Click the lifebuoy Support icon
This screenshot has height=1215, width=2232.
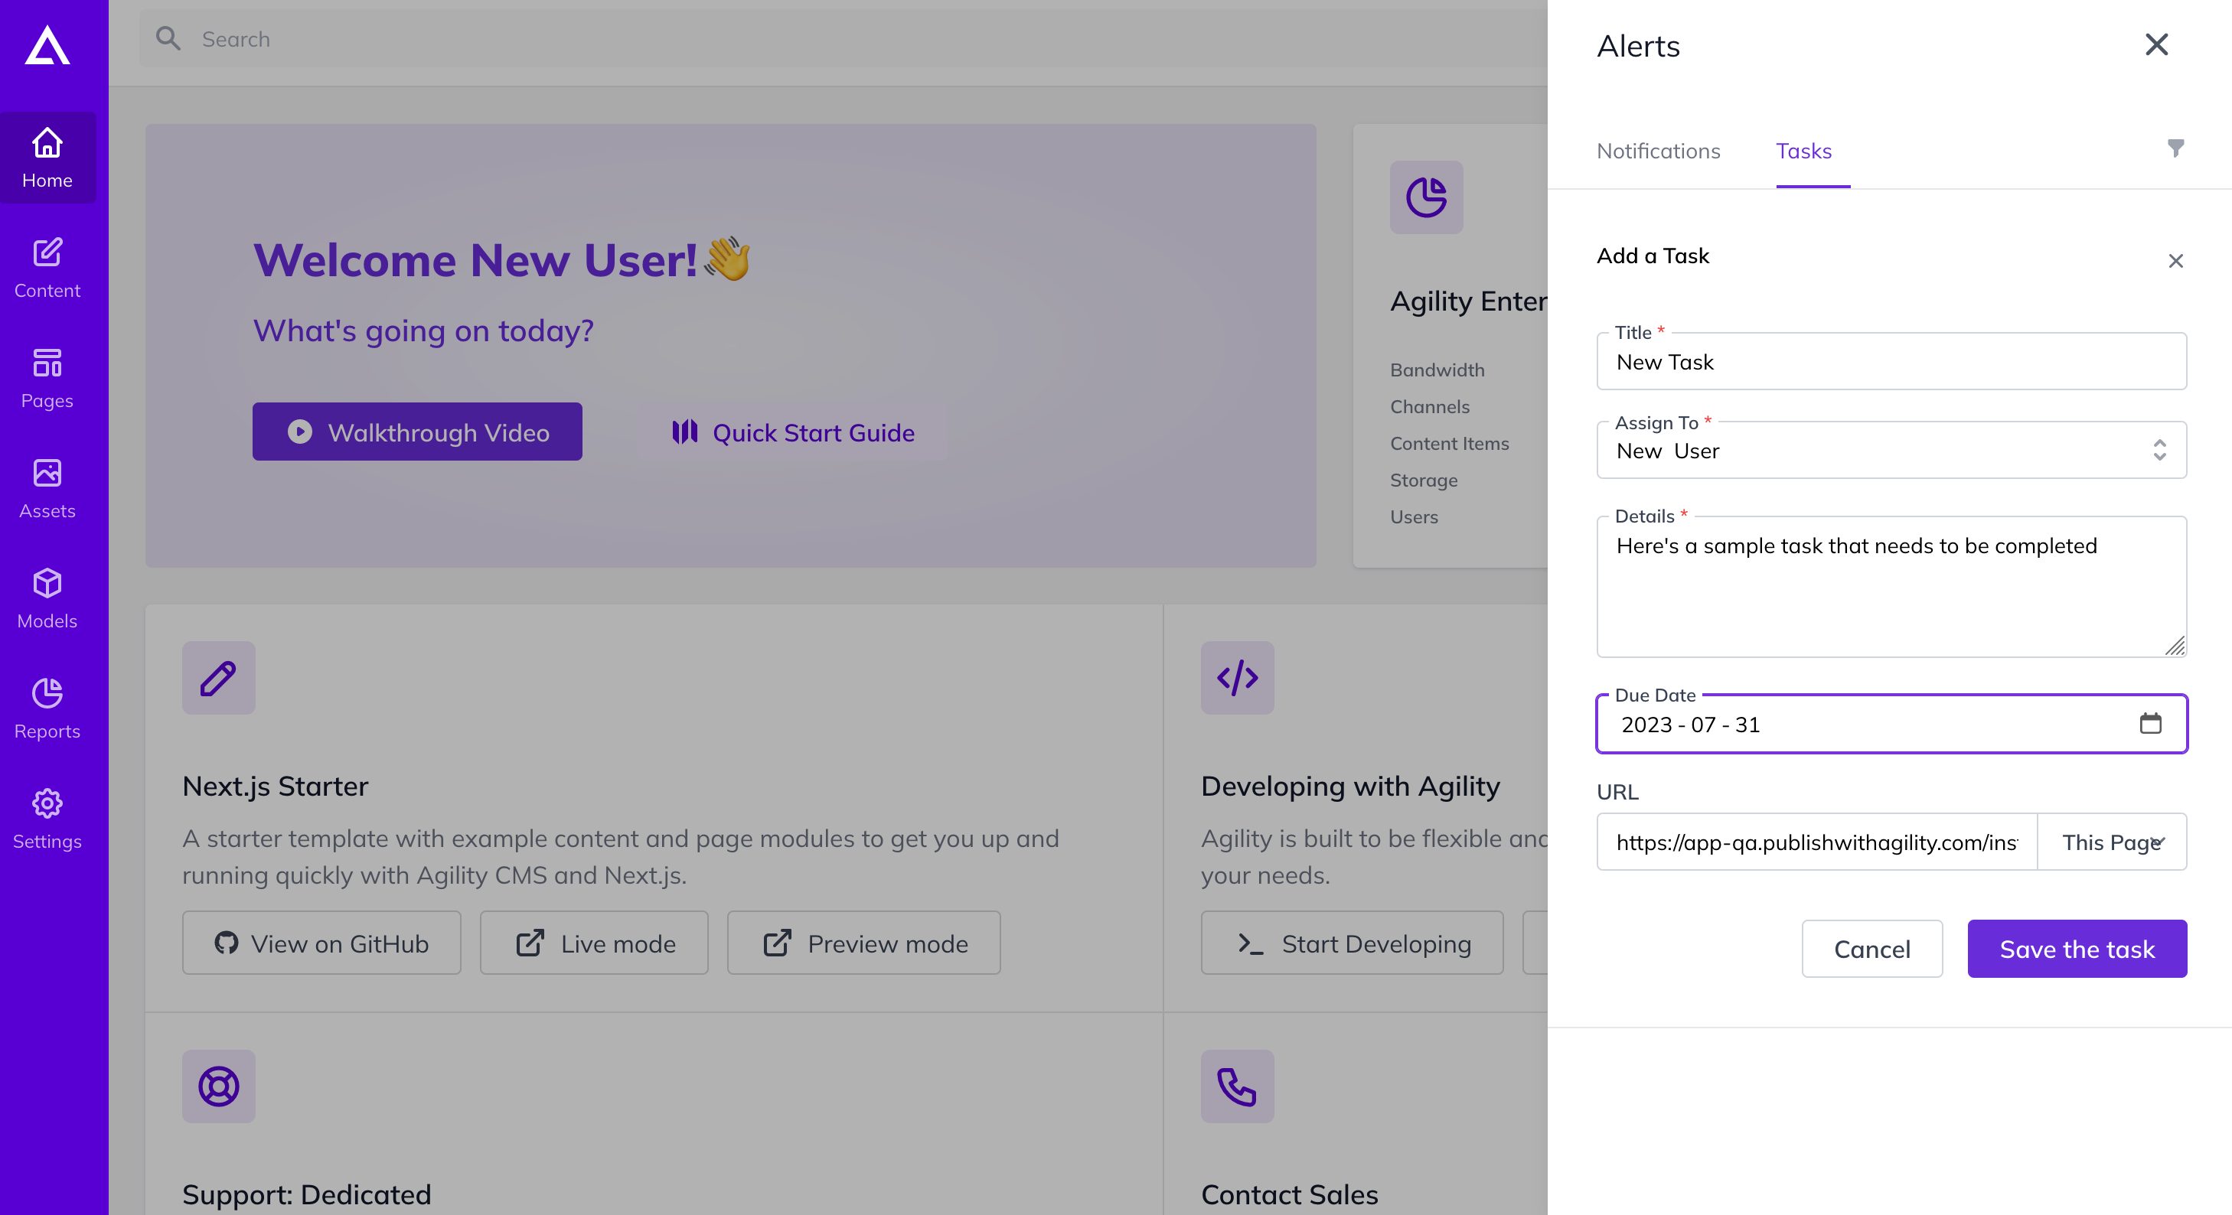click(x=218, y=1086)
